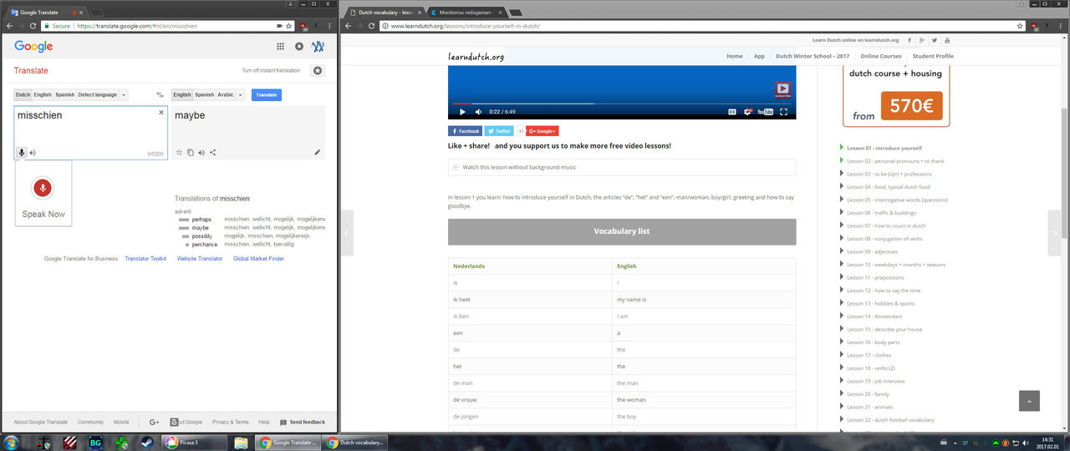Star the translation to save to Phrasebook

pos(179,152)
